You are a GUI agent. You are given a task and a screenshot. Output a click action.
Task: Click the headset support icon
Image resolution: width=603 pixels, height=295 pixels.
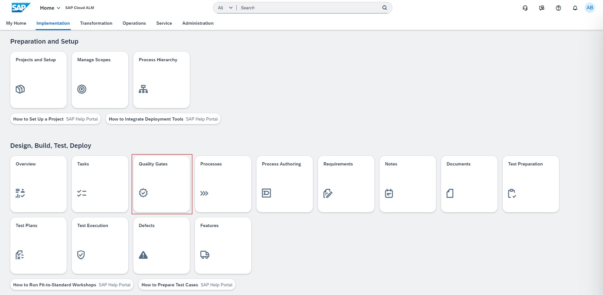tap(525, 8)
